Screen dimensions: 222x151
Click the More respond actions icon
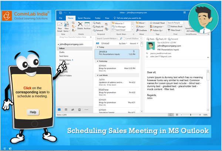[x=106, y=29]
